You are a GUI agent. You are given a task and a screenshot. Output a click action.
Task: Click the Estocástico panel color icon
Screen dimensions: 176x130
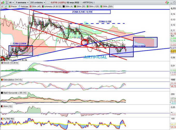(2, 80)
